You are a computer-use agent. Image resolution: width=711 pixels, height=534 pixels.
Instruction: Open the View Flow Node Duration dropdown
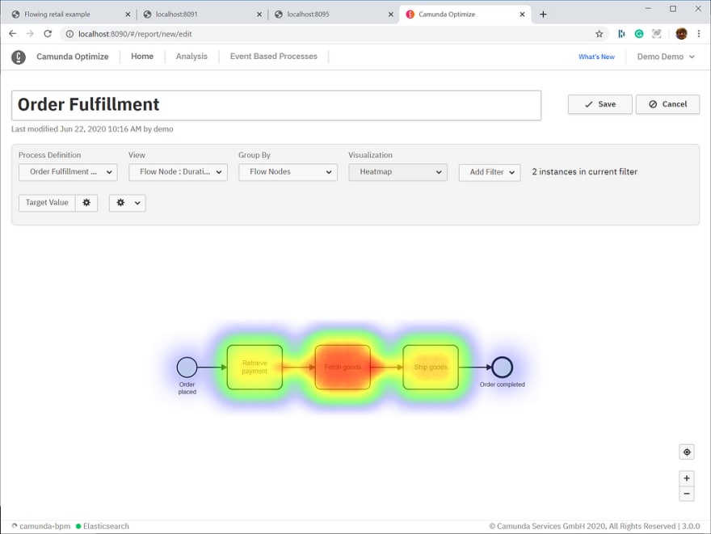click(179, 172)
